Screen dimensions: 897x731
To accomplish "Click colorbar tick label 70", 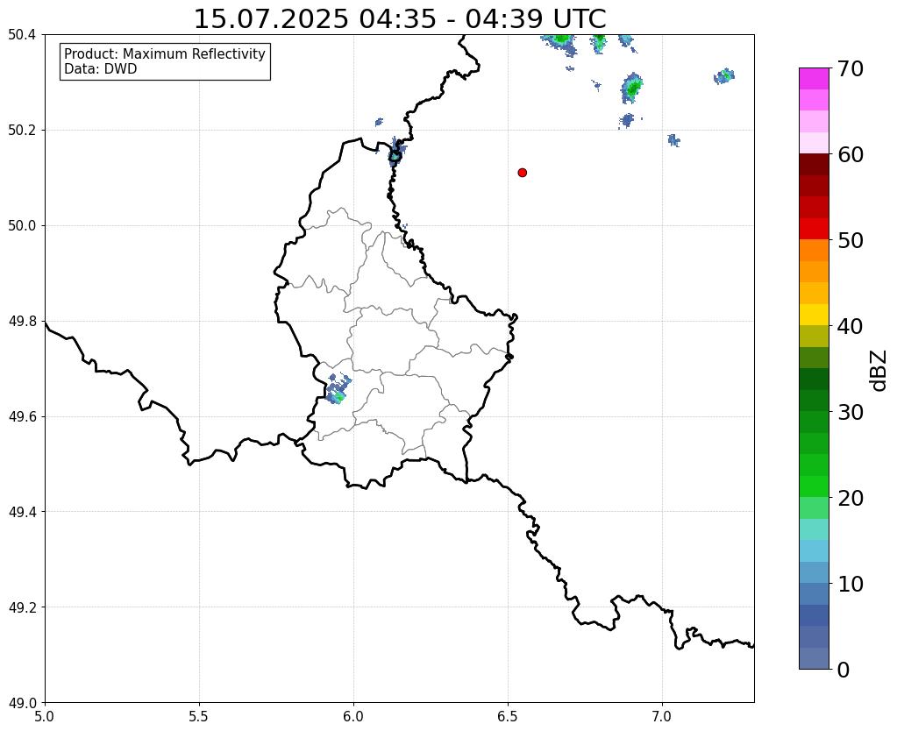I will [x=851, y=68].
